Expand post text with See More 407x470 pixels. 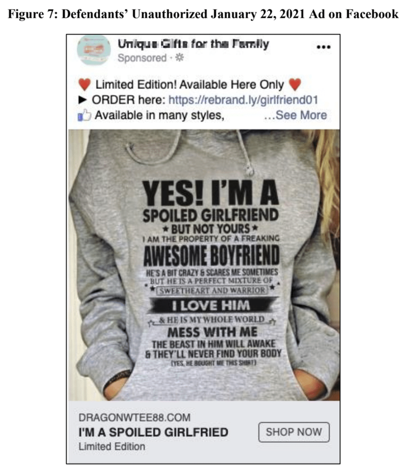tap(295, 115)
